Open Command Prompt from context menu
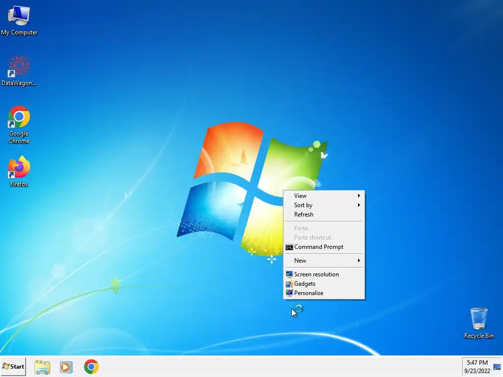 [324, 247]
